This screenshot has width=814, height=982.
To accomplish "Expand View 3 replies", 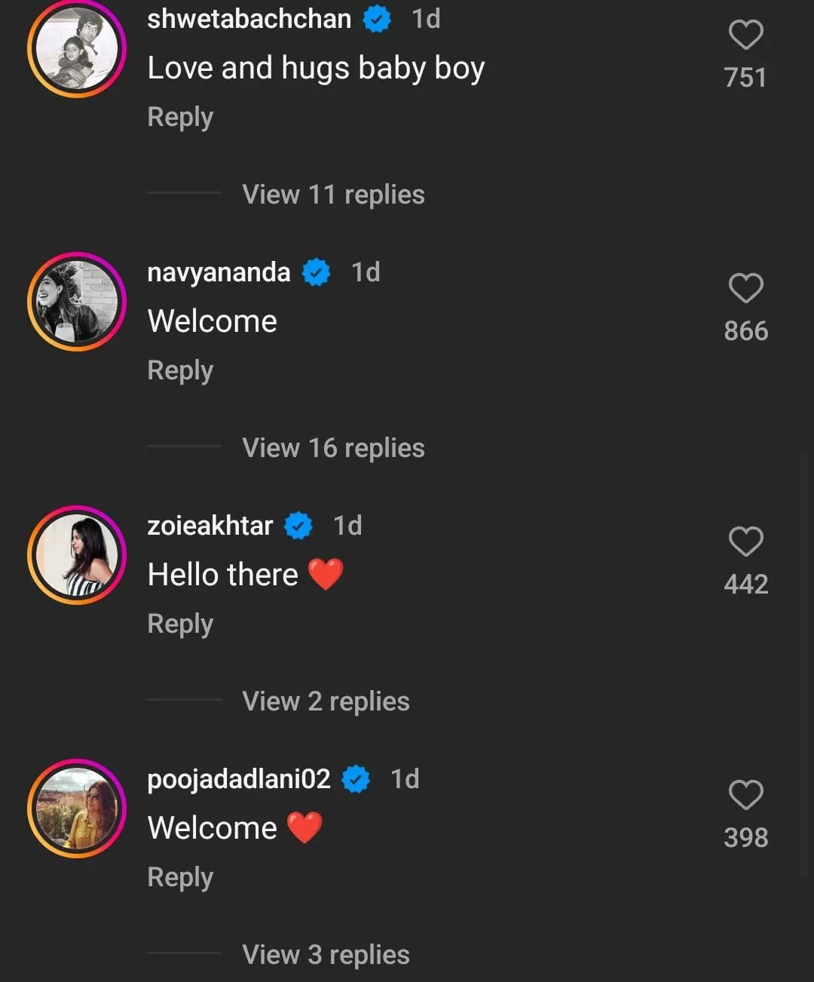I will [326, 955].
